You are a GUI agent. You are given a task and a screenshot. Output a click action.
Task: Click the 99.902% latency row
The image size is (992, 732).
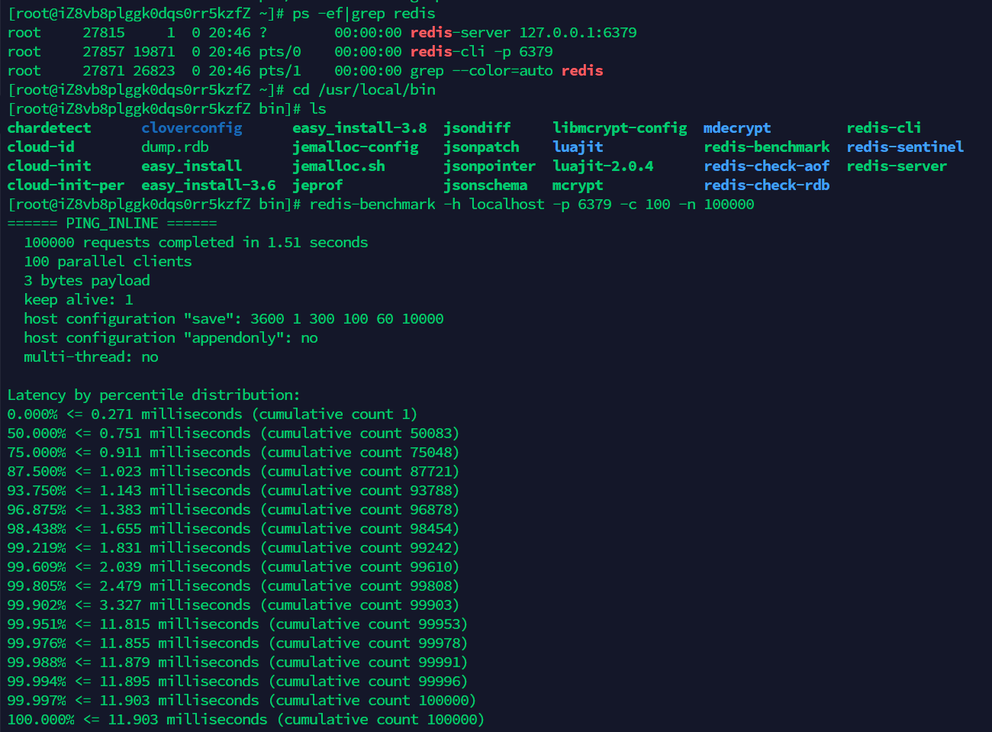click(x=234, y=605)
